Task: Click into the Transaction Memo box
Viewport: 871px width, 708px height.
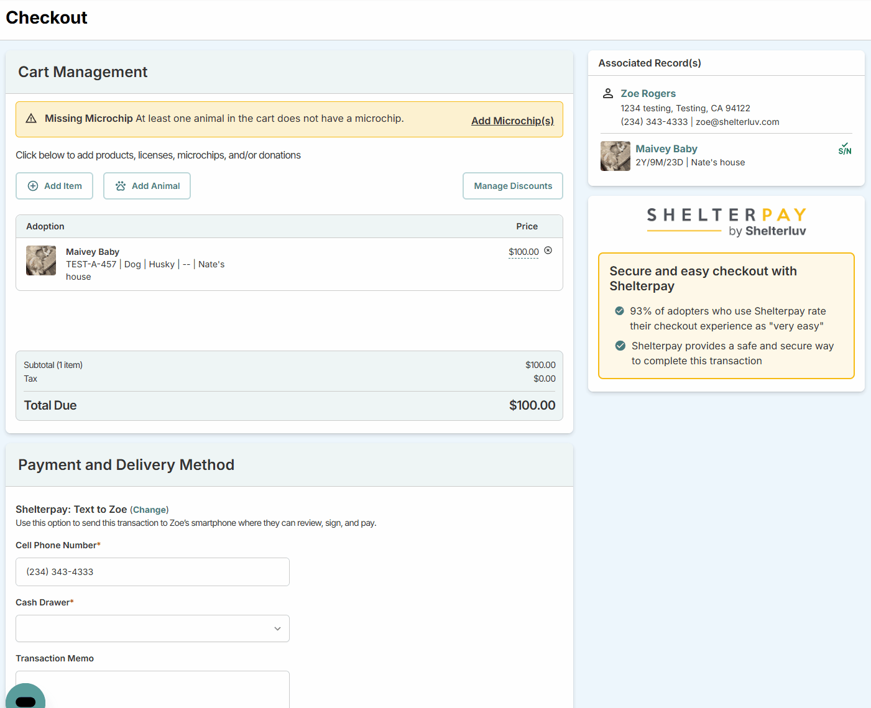Action: click(x=152, y=689)
